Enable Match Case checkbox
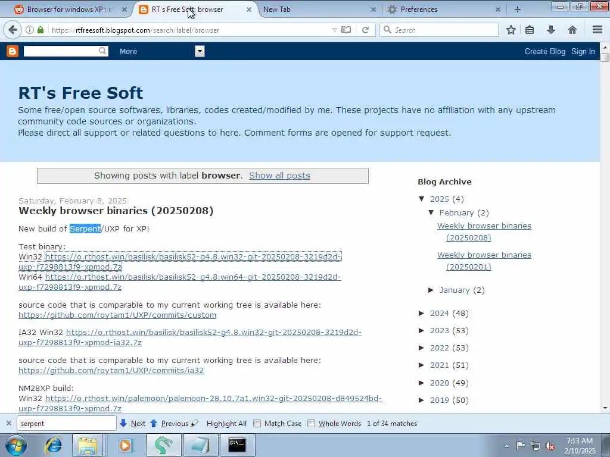 257,424
